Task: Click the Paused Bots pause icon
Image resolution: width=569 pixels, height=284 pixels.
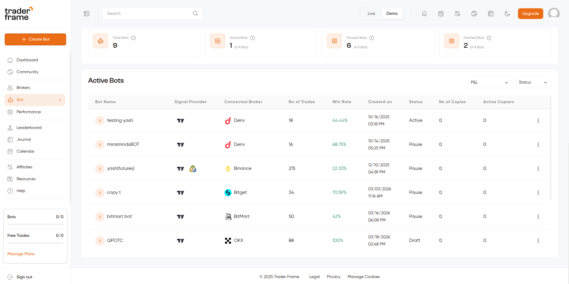Action: click(334, 41)
